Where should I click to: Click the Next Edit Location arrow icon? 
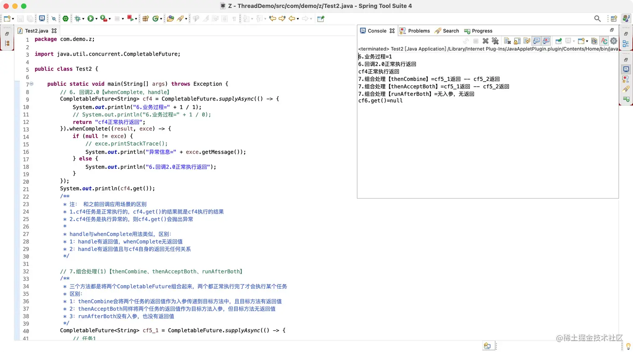pos(282,18)
